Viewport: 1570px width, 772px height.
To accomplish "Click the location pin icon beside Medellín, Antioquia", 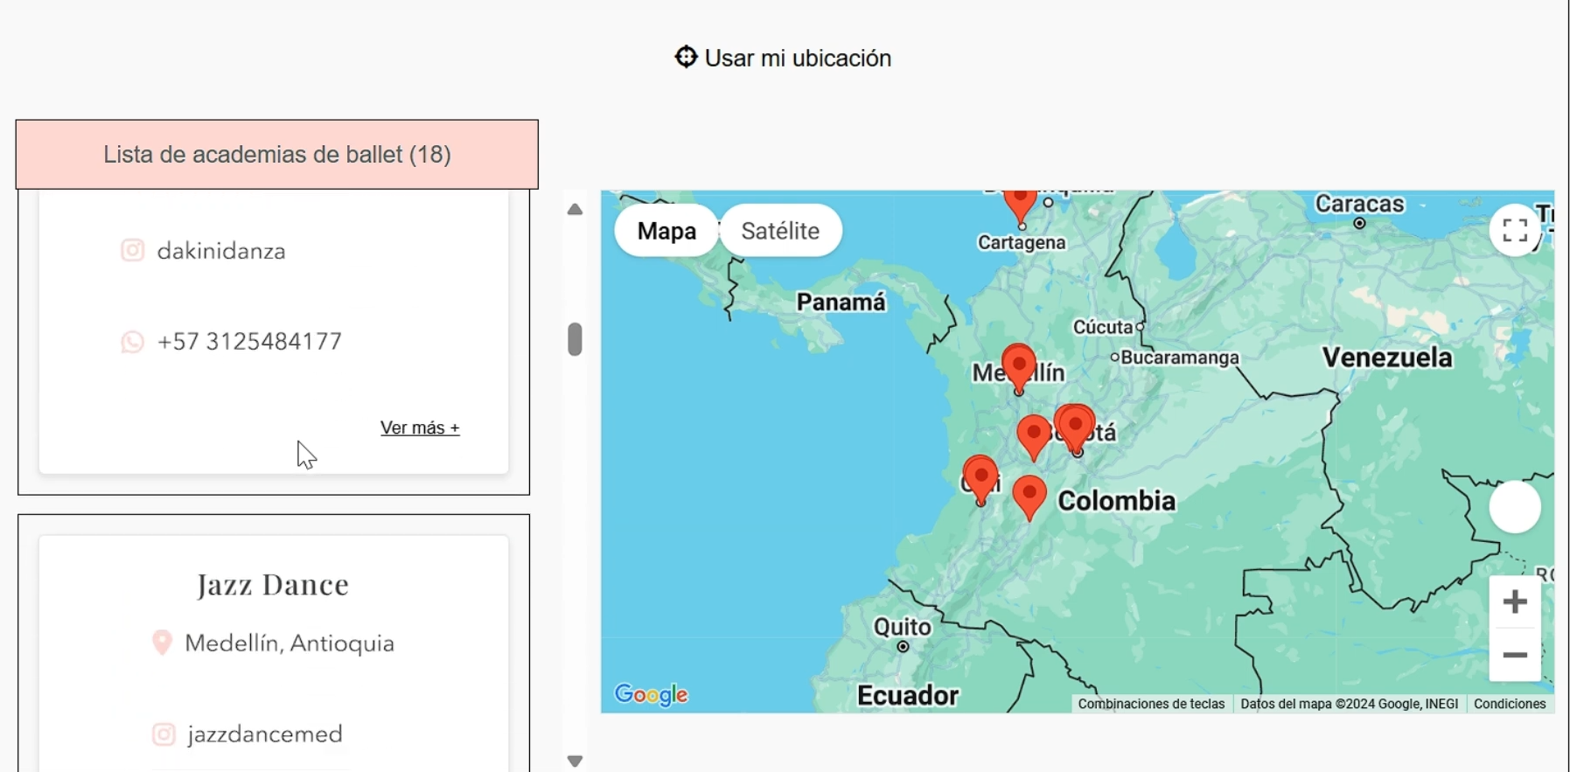I will point(162,643).
